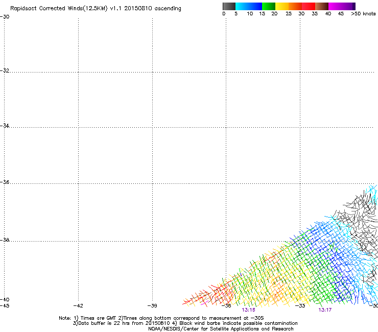Viewport: 378px width, 332px height.
Task: Click the '-42' longitude axis label
Action: point(78,306)
